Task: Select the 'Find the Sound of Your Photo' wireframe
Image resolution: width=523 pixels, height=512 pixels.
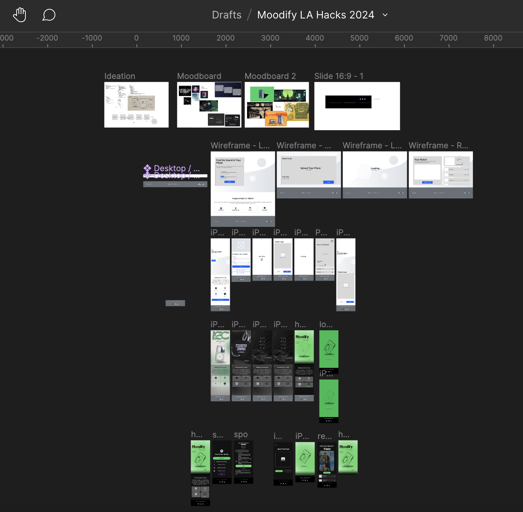Action: (243, 189)
